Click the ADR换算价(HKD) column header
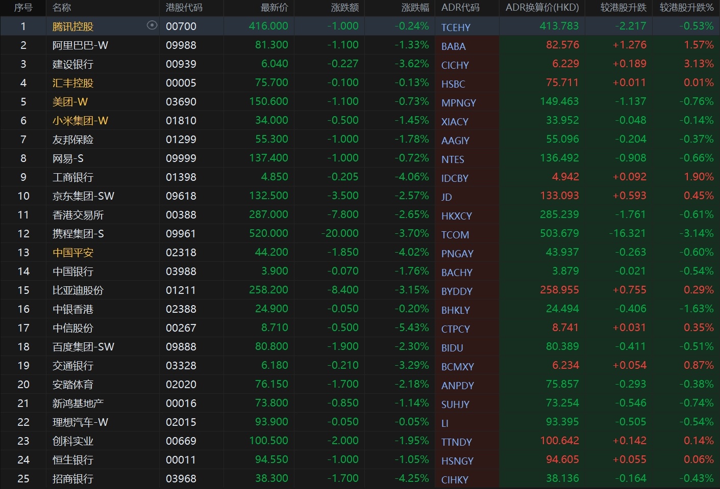720x489 pixels. coord(542,8)
